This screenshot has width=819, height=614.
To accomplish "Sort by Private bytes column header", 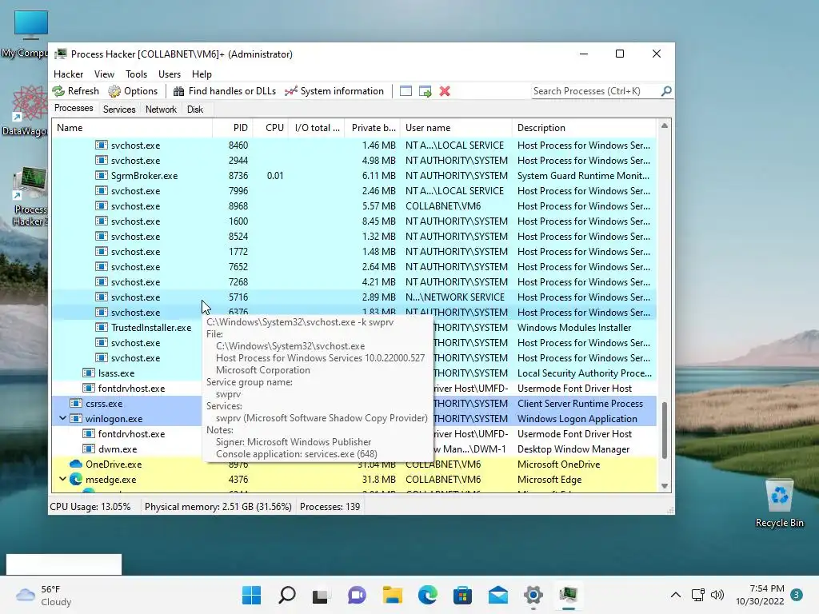I will pos(373,128).
